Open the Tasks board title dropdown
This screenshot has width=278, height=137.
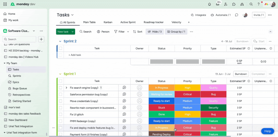(72, 15)
